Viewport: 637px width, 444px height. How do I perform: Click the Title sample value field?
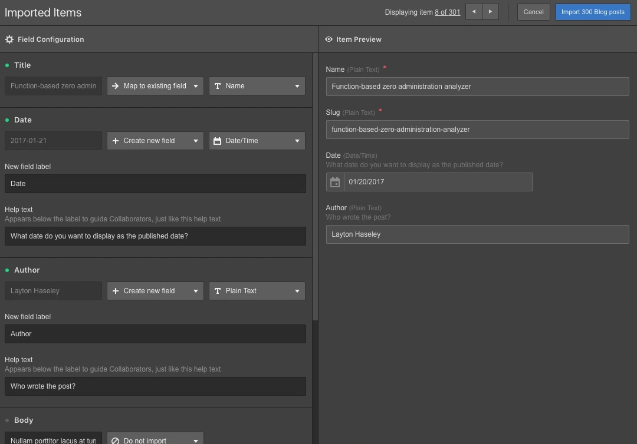click(53, 86)
